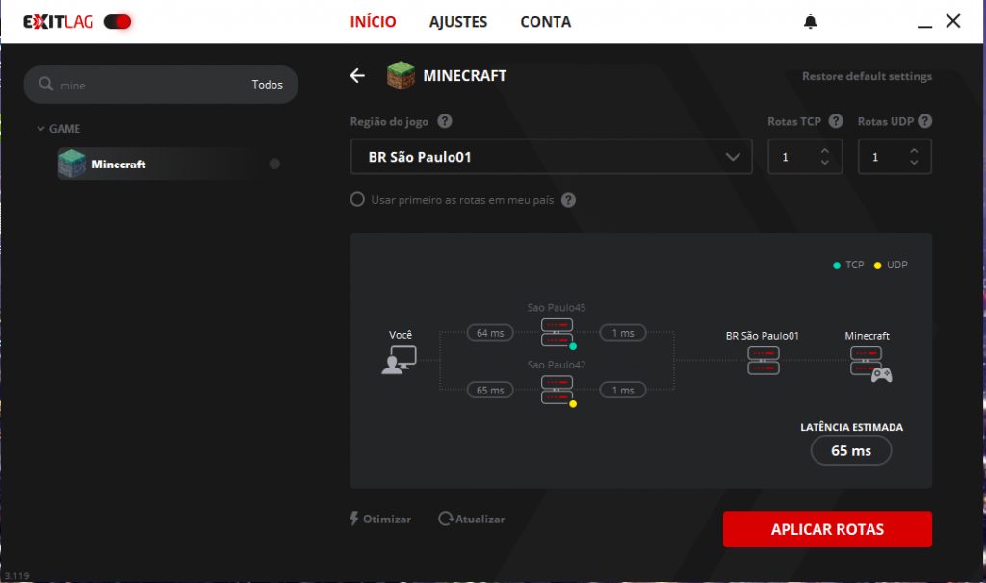Click the game search input field
This screenshot has width=986, height=583.
(144, 85)
